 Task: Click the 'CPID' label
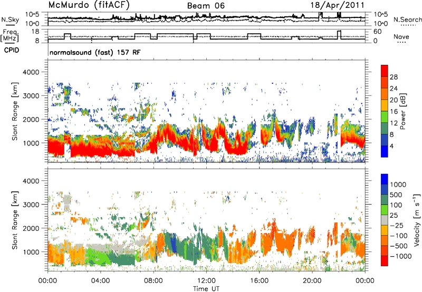pyautogui.click(x=12, y=50)
